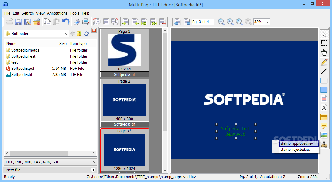The height and width of the screenshot is (182, 332).
Task: Select the speech bubble comment tool
Action: (324, 126)
